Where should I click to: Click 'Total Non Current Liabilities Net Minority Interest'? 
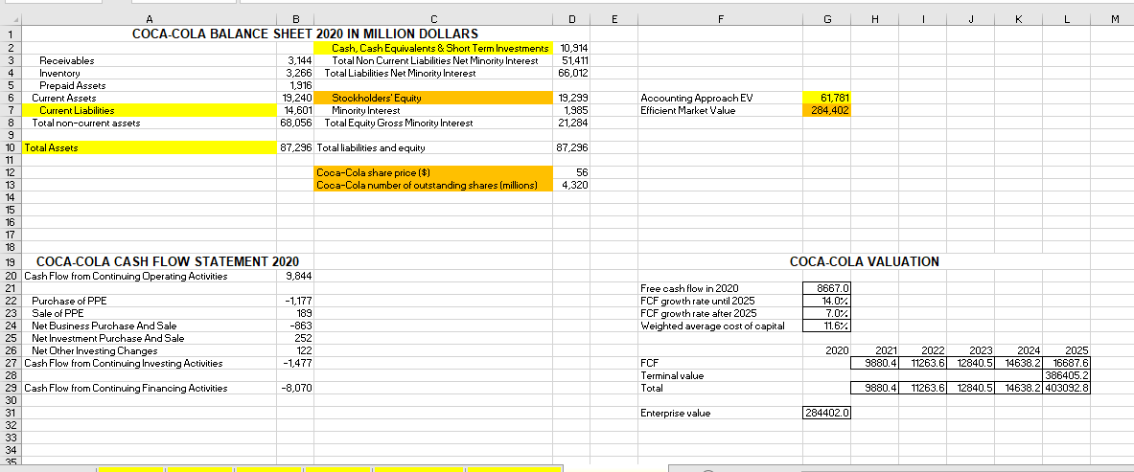[x=434, y=60]
